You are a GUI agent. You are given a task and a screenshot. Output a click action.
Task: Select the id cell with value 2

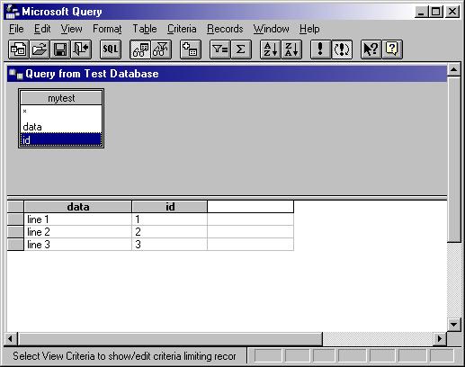tap(170, 232)
